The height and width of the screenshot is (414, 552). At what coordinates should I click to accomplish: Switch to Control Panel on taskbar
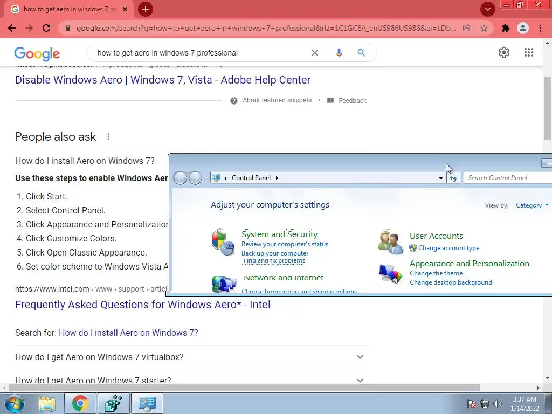[147, 403]
